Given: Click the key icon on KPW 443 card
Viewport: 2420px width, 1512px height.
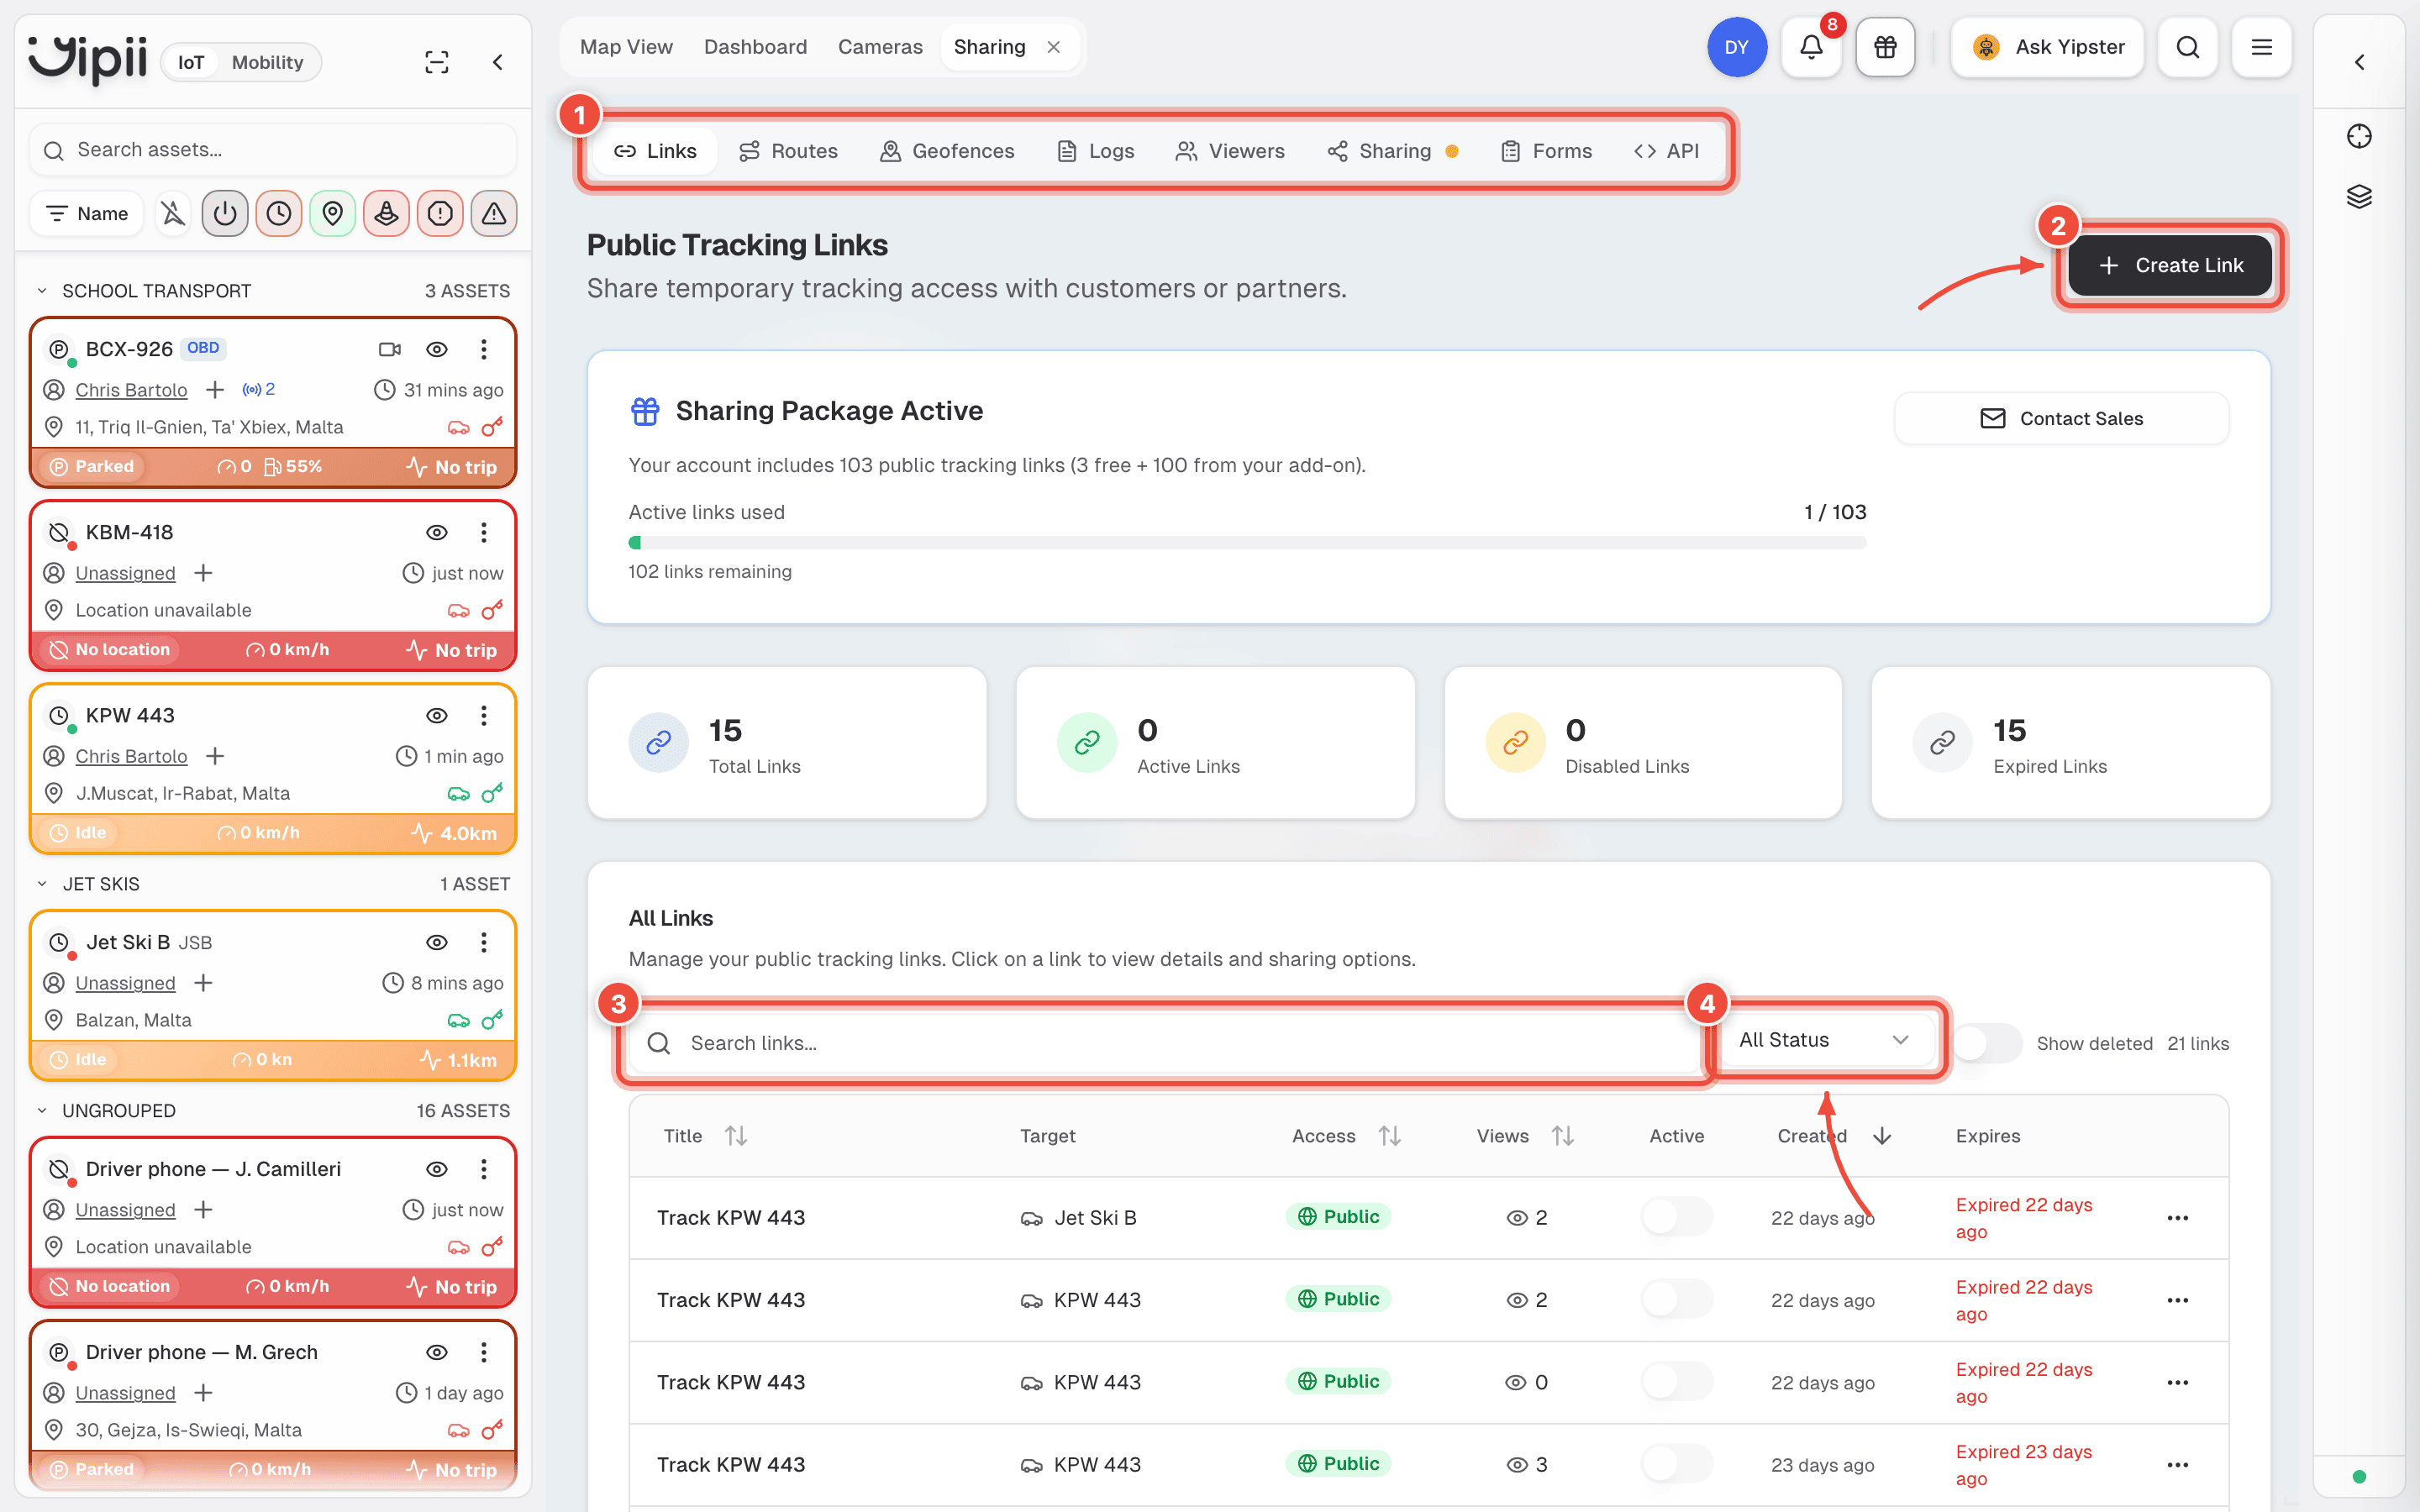Looking at the screenshot, I should click(x=492, y=793).
